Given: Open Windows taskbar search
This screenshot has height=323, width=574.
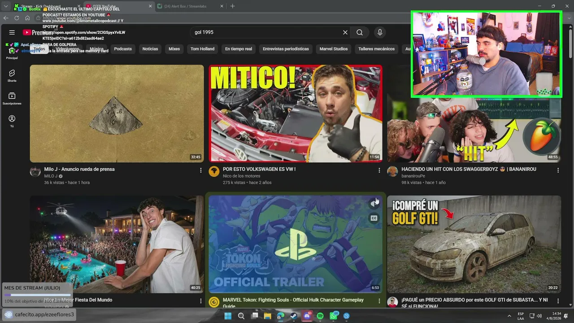Looking at the screenshot, I should click(x=241, y=316).
